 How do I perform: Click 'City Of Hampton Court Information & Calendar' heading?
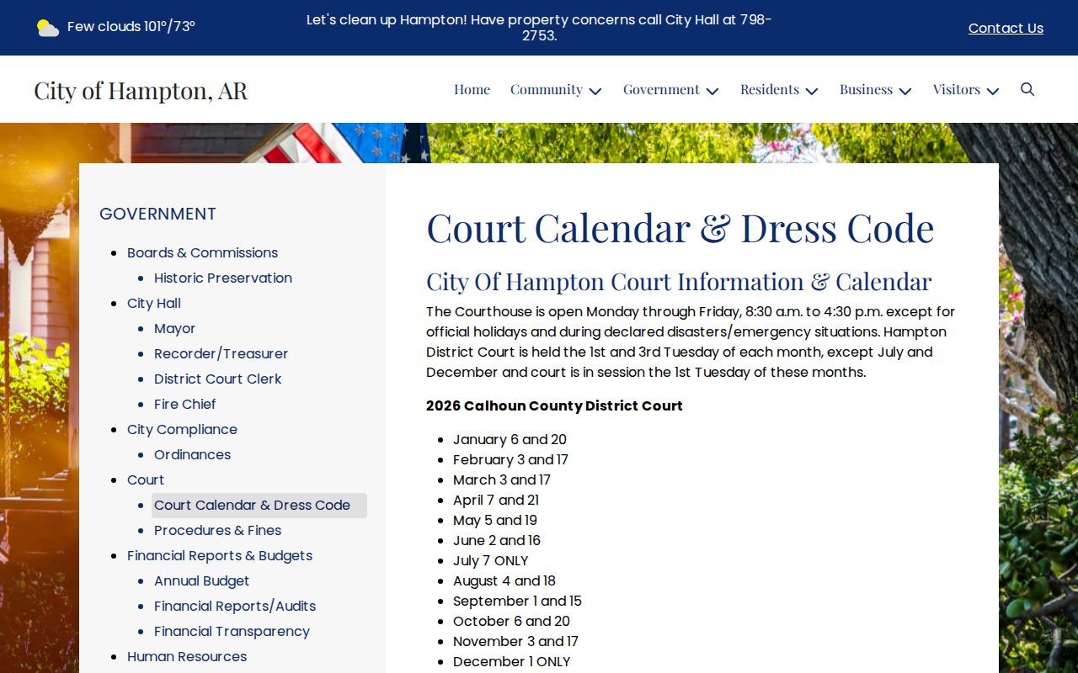pos(679,281)
